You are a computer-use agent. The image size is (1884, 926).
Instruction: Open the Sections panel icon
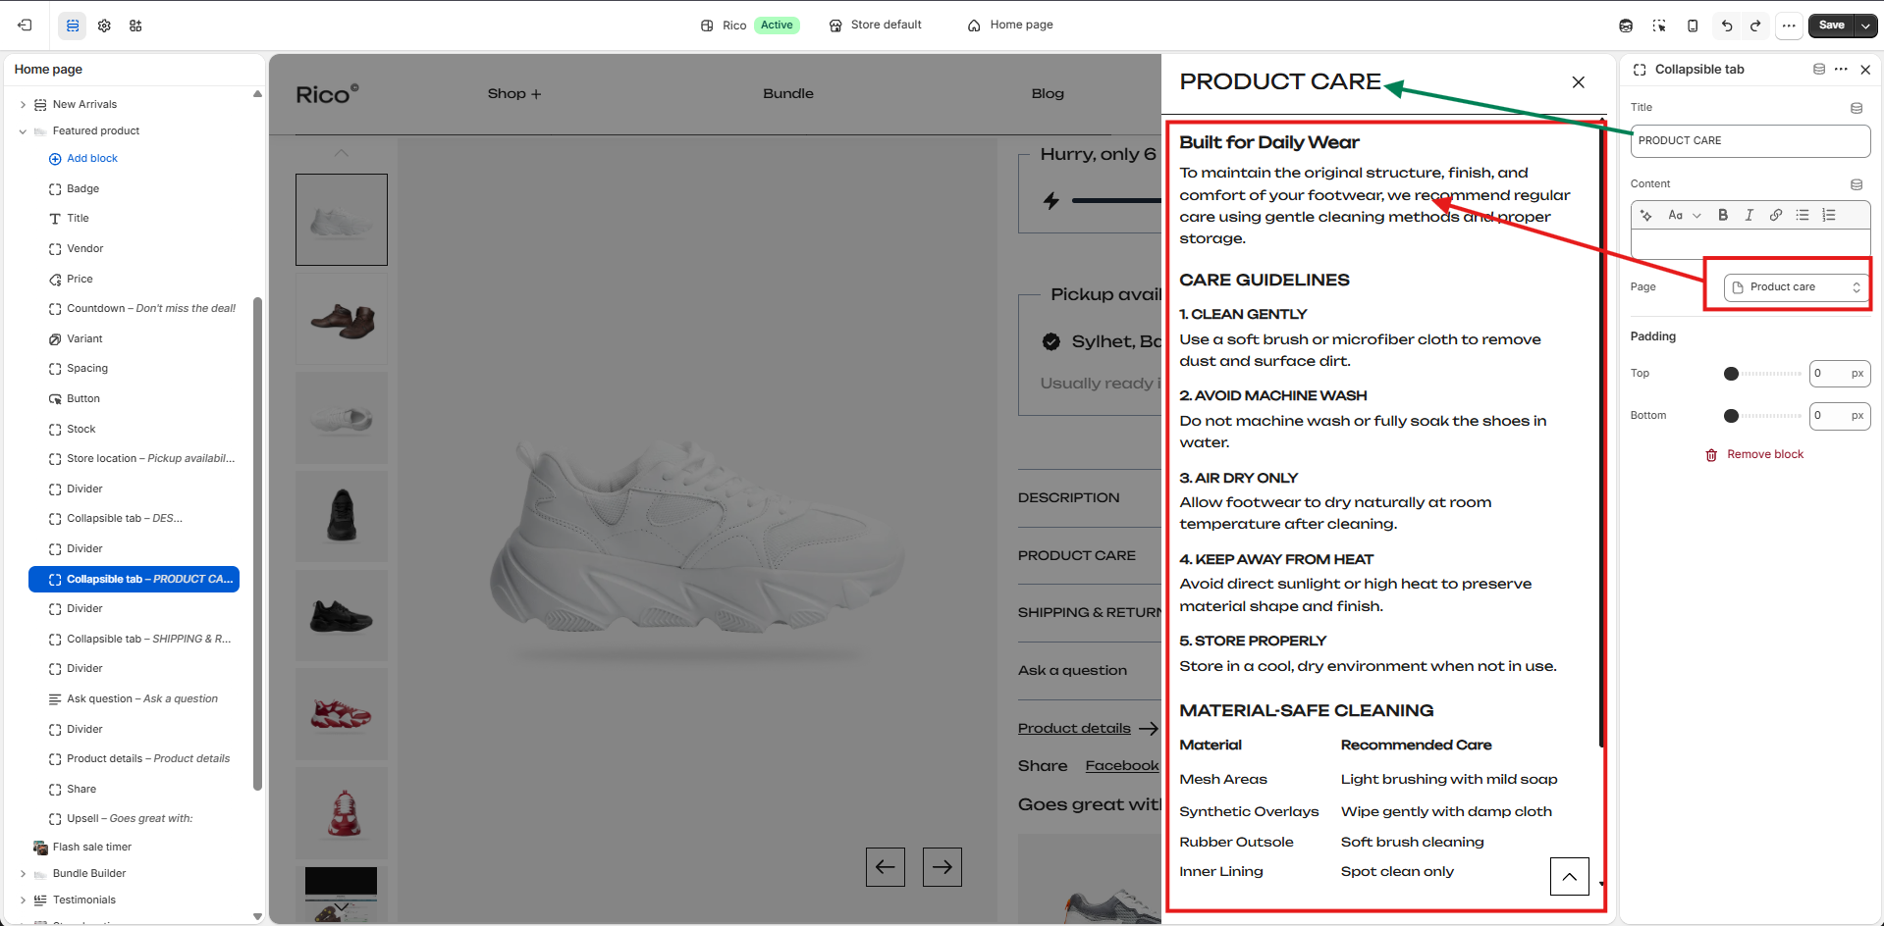73,26
